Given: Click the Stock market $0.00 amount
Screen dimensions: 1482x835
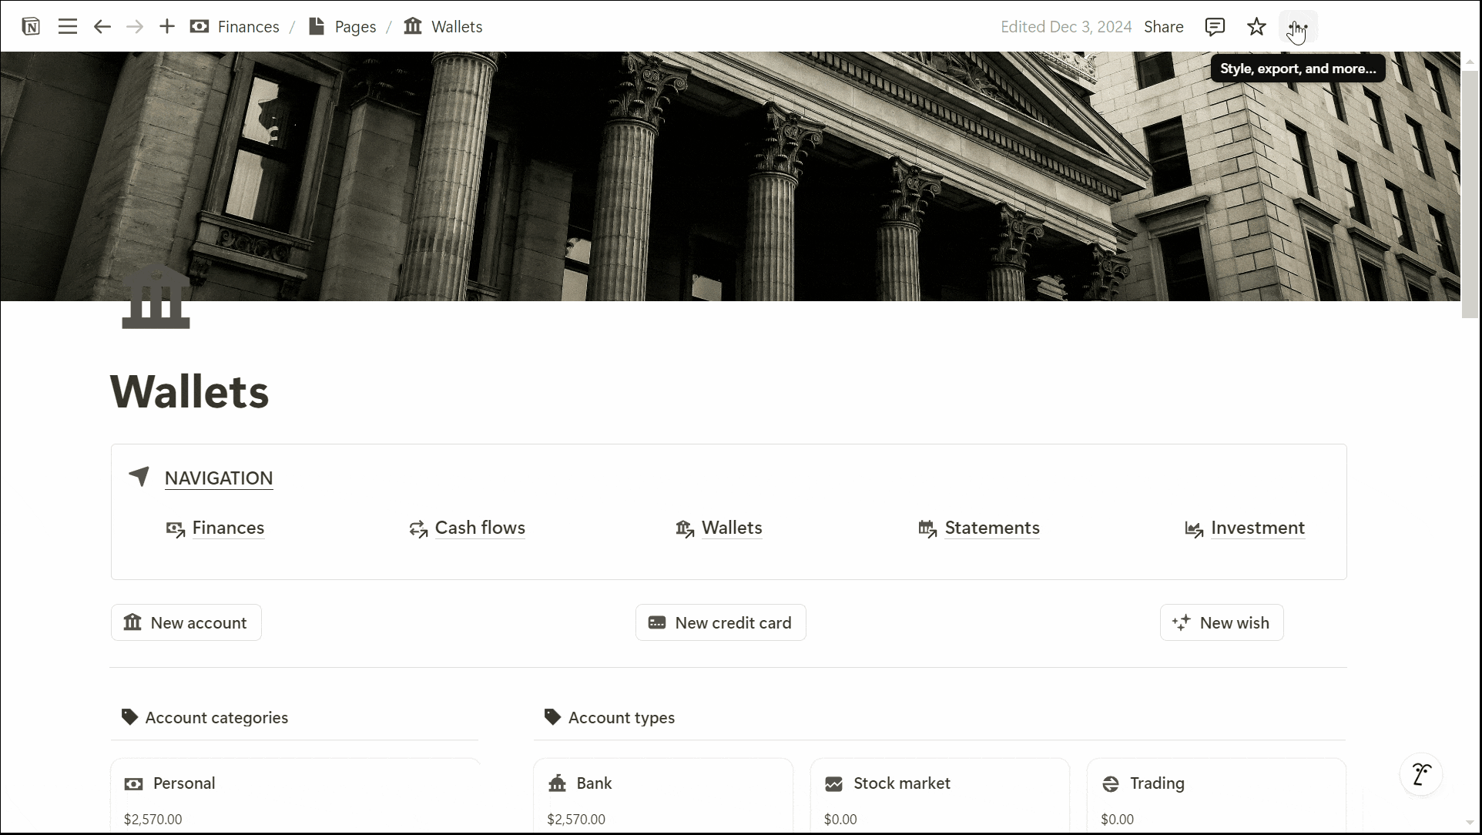Looking at the screenshot, I should pos(840,820).
